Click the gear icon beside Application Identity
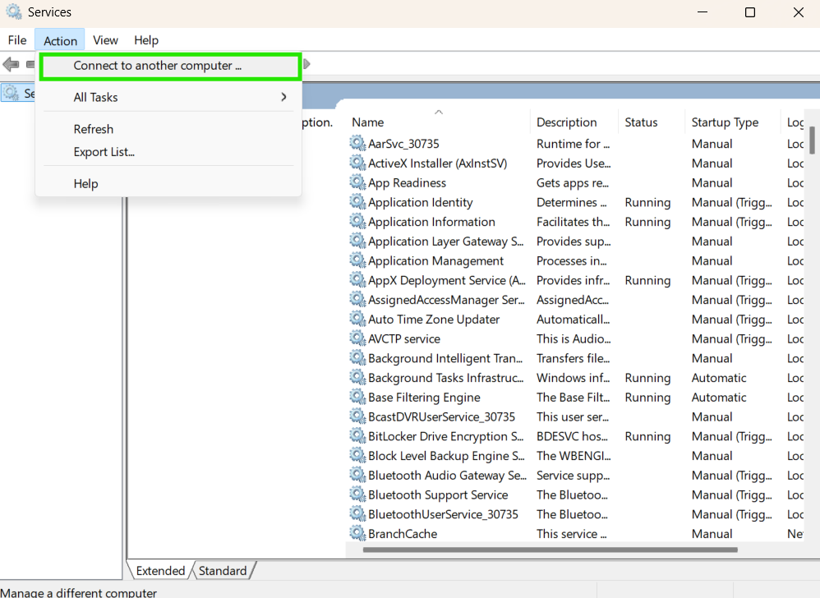820x598 pixels. click(x=357, y=202)
